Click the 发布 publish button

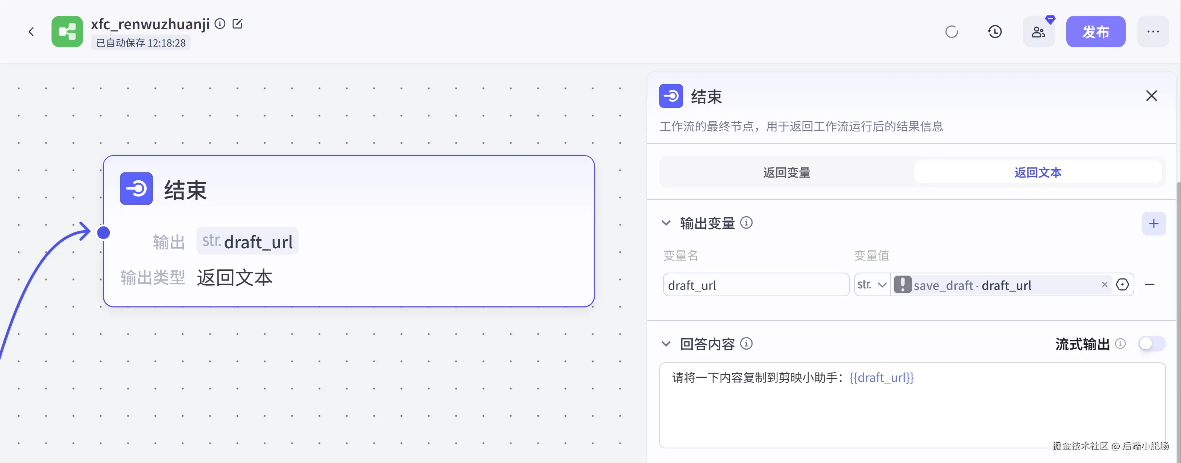1095,32
